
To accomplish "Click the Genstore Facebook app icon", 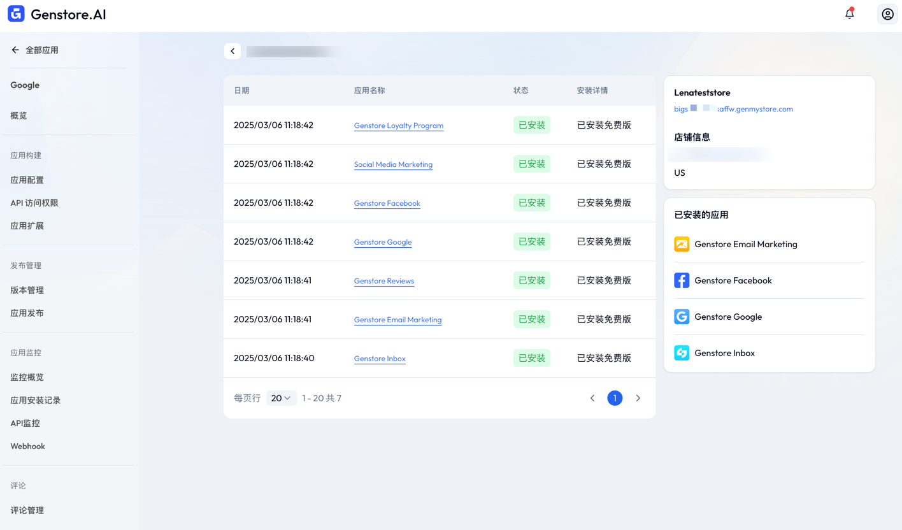I will pos(682,280).
